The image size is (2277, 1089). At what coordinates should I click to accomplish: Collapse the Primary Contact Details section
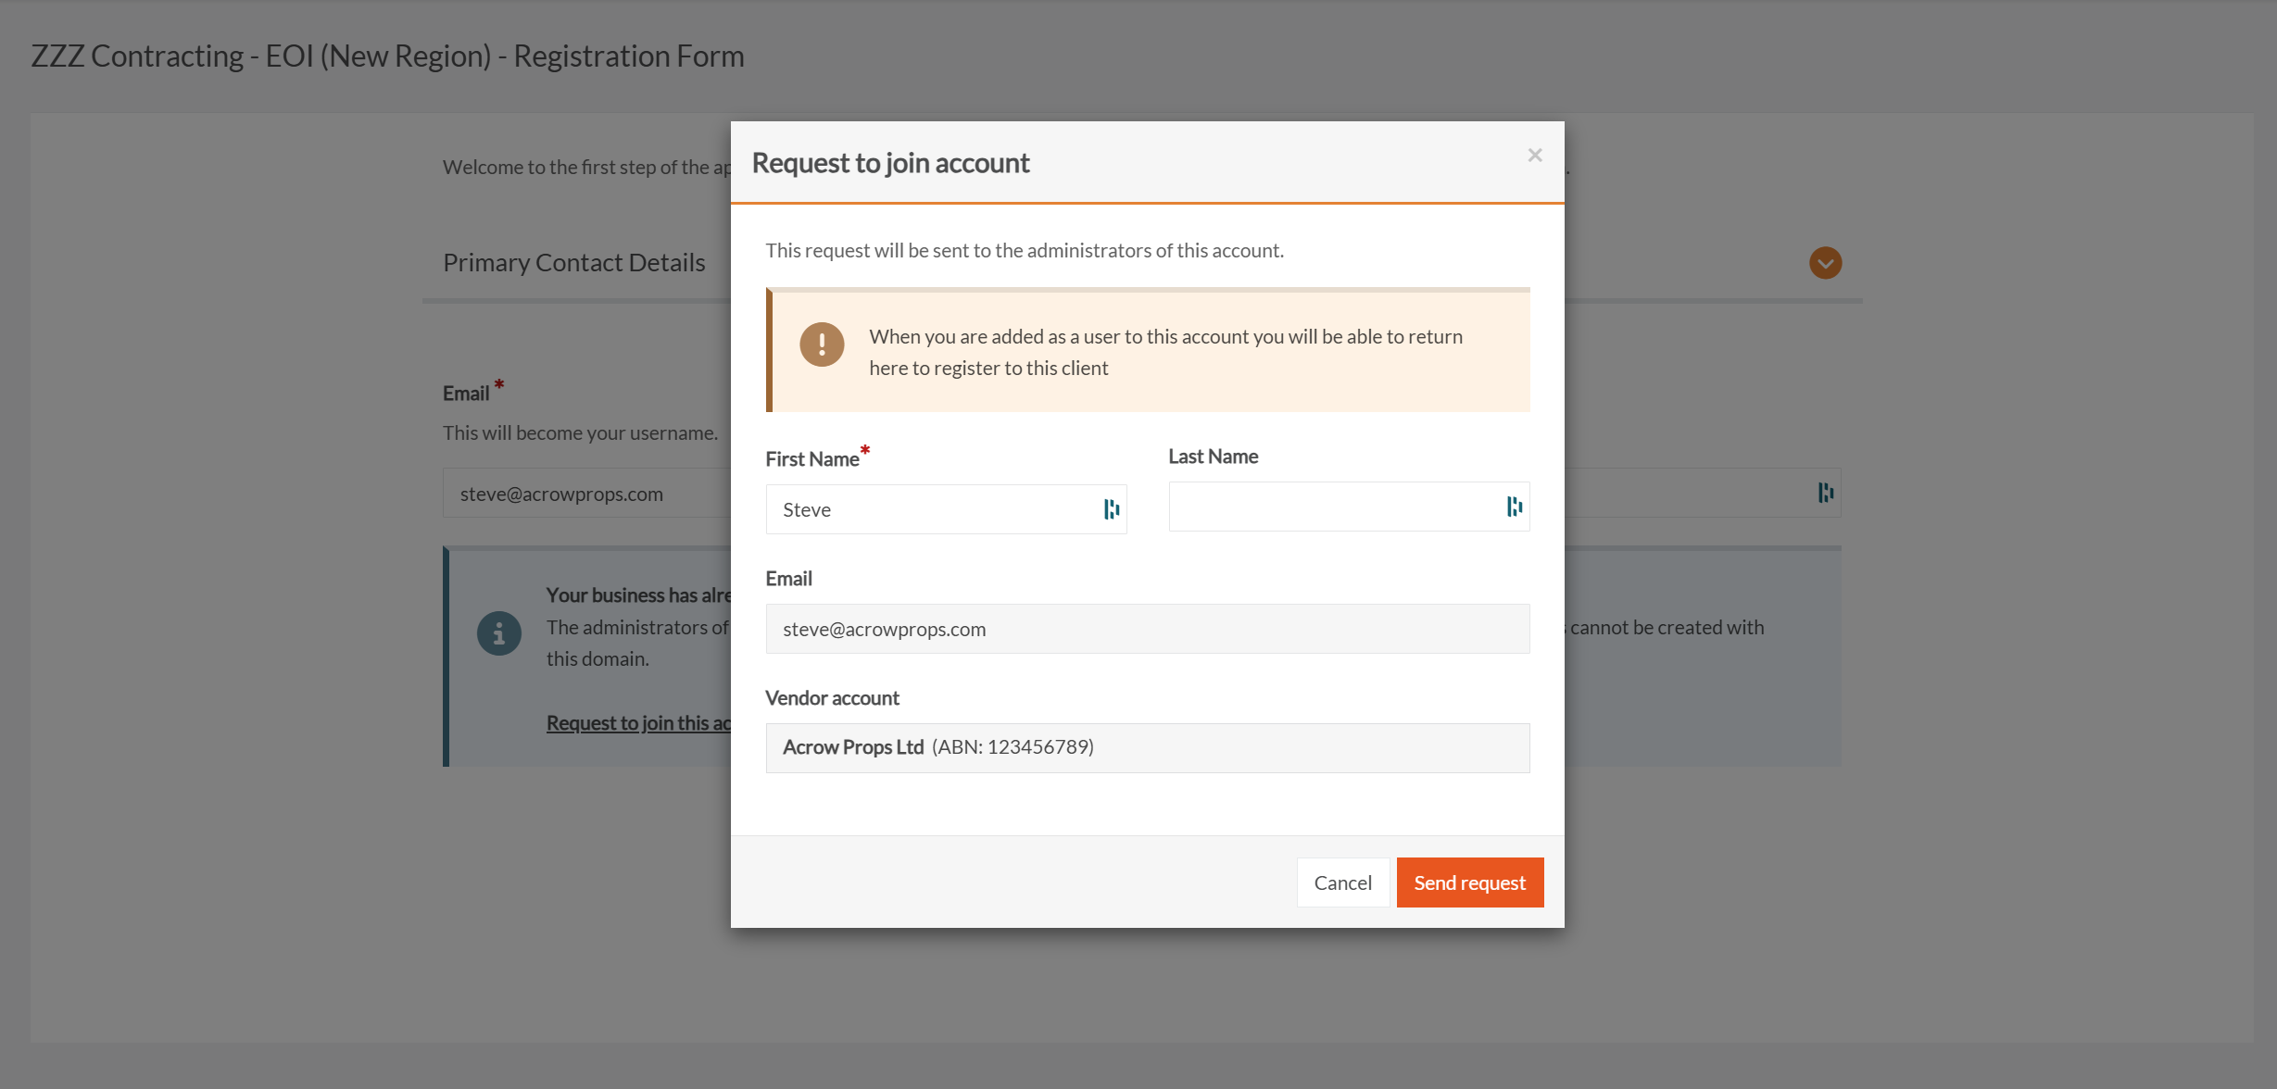tap(1825, 263)
